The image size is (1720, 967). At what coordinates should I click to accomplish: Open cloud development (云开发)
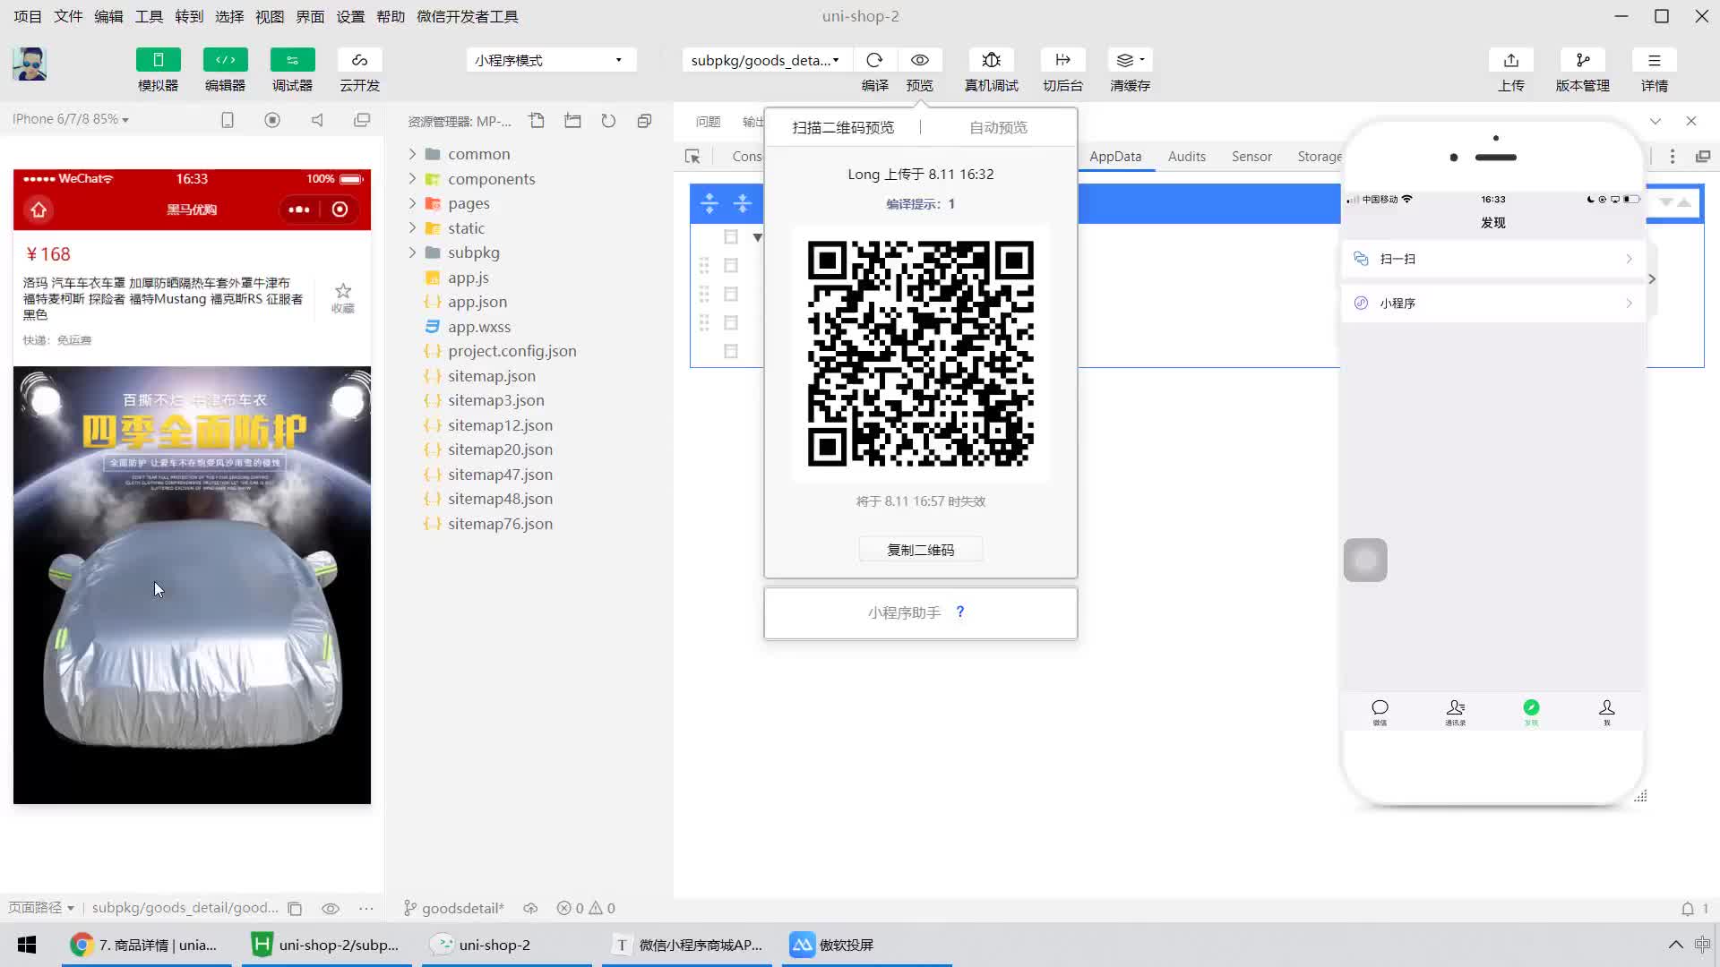(x=359, y=60)
